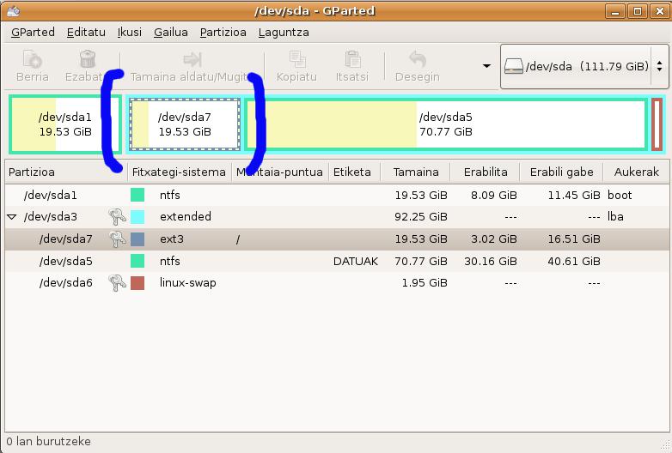Screen dimensions: 672x453
Task: Select the /dev/sda7 block in disk map
Action: click(184, 124)
